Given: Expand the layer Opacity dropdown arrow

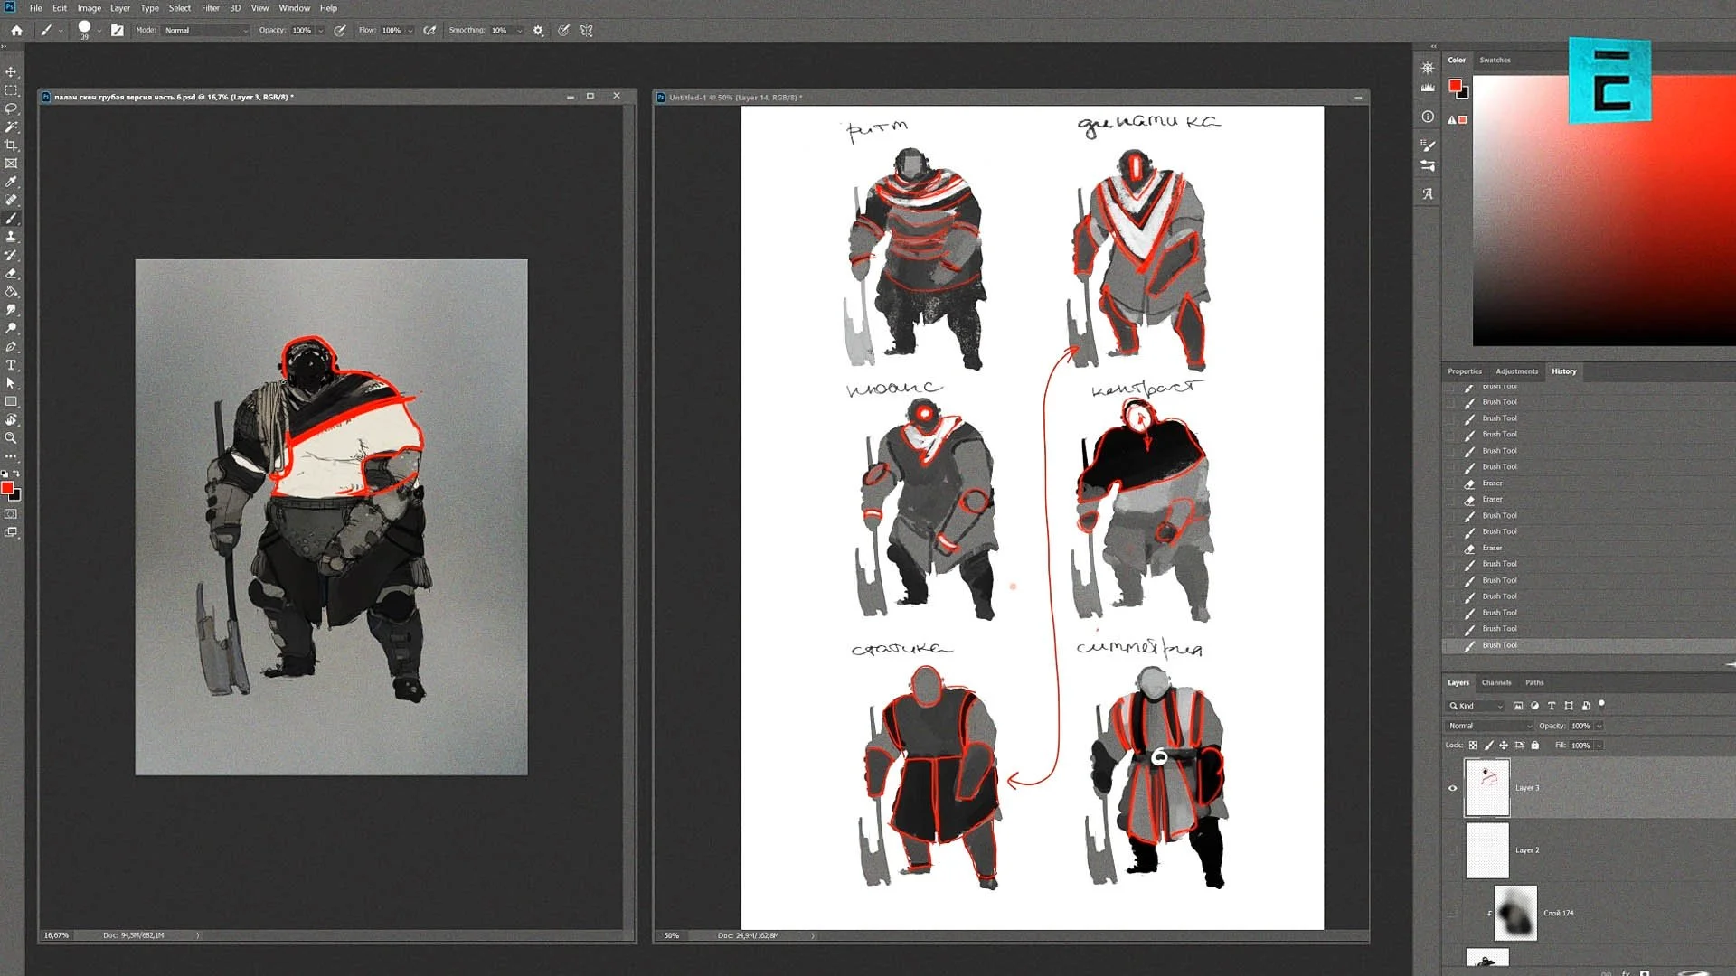Looking at the screenshot, I should point(1599,726).
